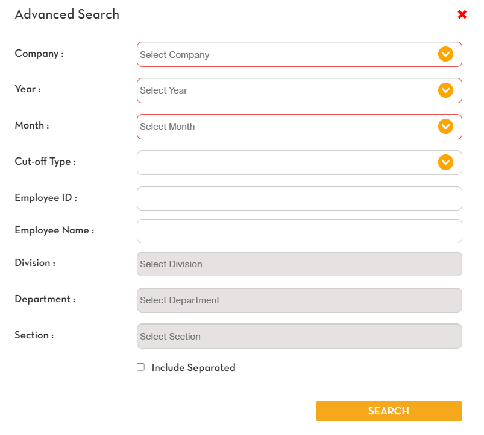Screen dimensions: 484x435
Task: Click the Select Division field
Action: pos(299,264)
